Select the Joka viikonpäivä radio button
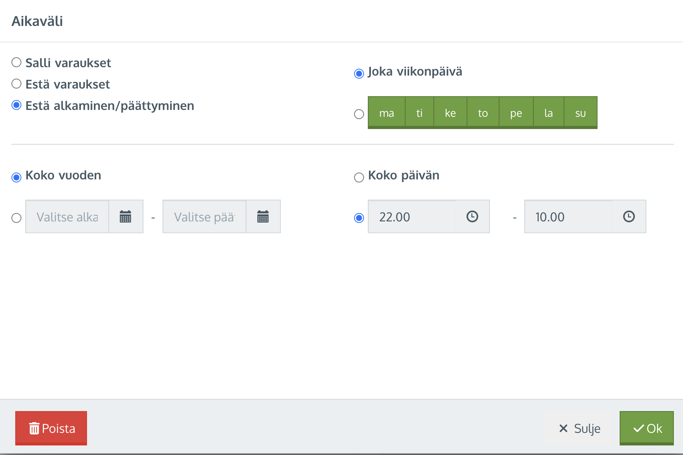 [x=359, y=73]
